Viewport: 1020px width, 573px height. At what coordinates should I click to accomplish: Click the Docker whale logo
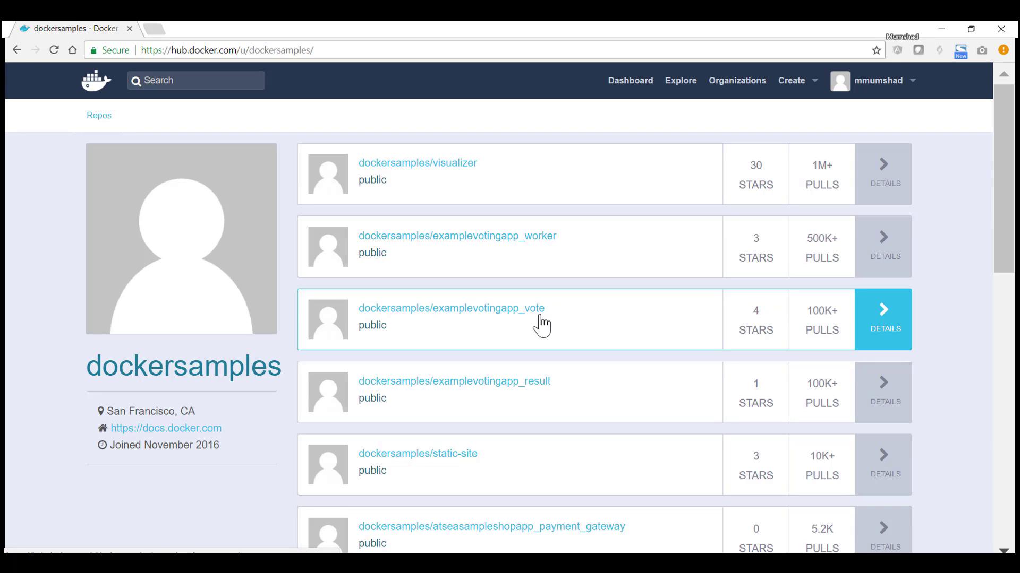96,81
